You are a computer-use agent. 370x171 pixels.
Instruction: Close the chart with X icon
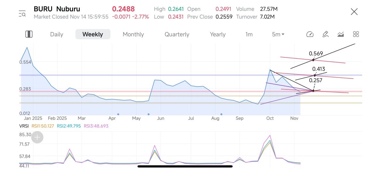354,12
